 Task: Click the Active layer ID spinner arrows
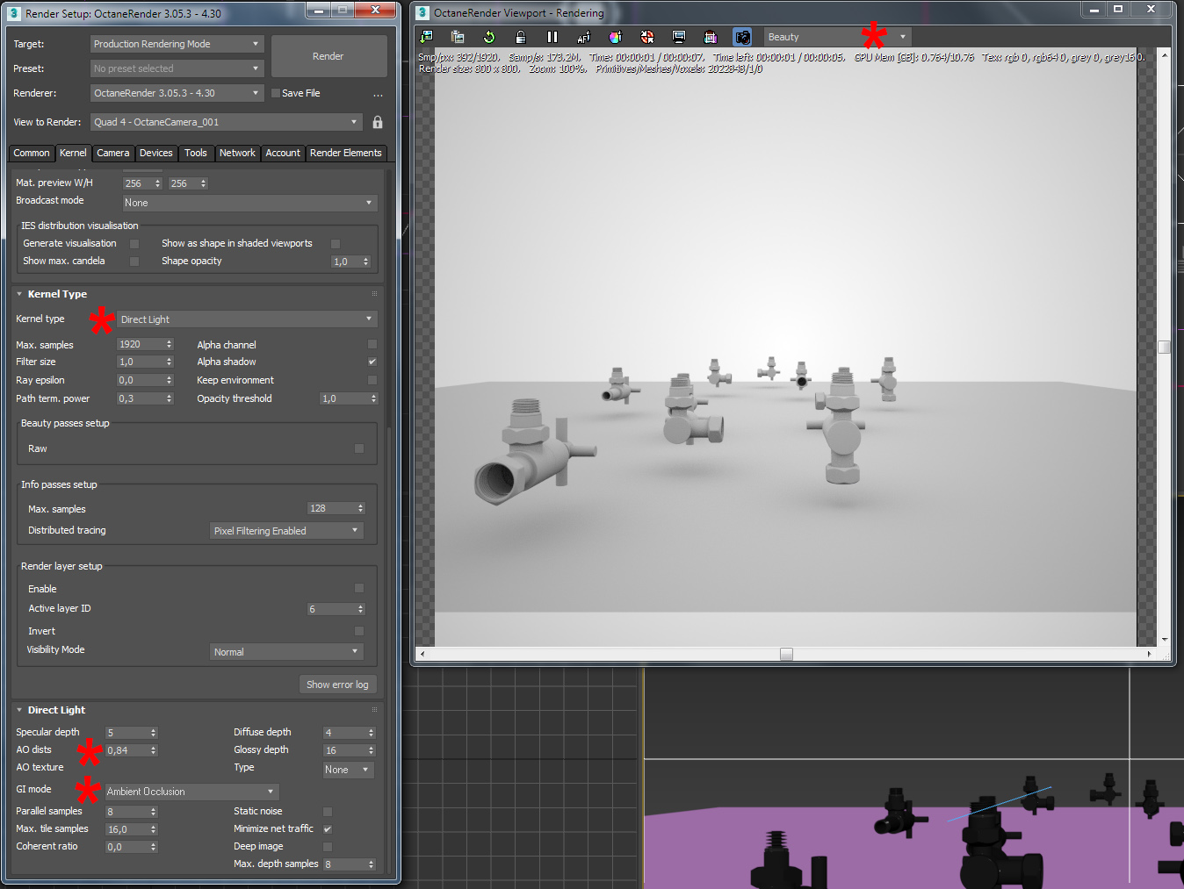(x=360, y=609)
